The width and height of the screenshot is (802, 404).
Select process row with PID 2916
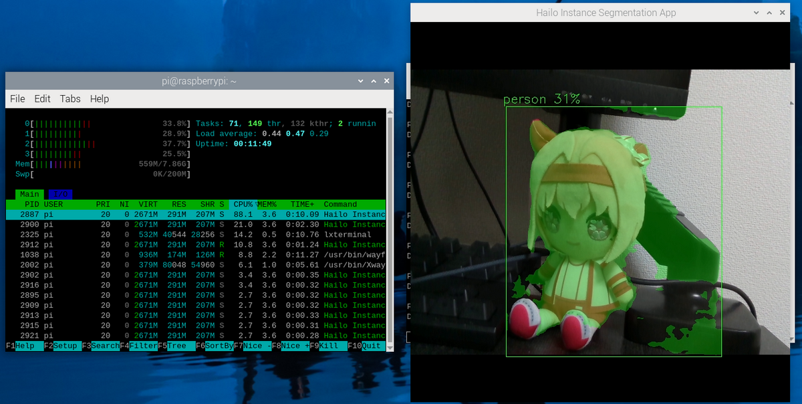[x=196, y=285]
